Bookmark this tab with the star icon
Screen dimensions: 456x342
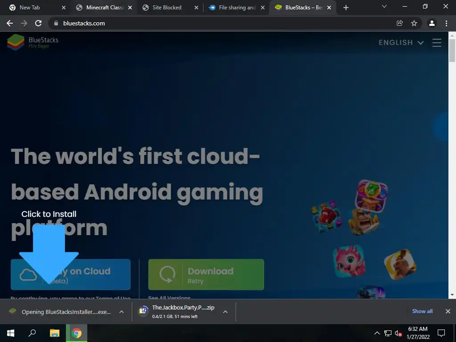pyautogui.click(x=414, y=23)
